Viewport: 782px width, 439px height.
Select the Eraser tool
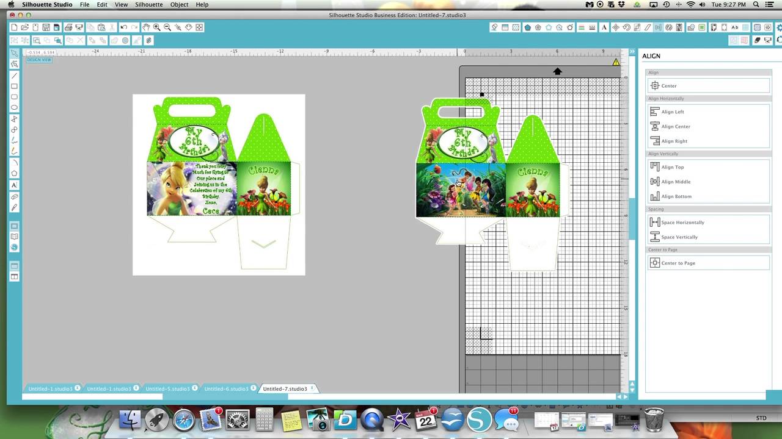click(14, 197)
